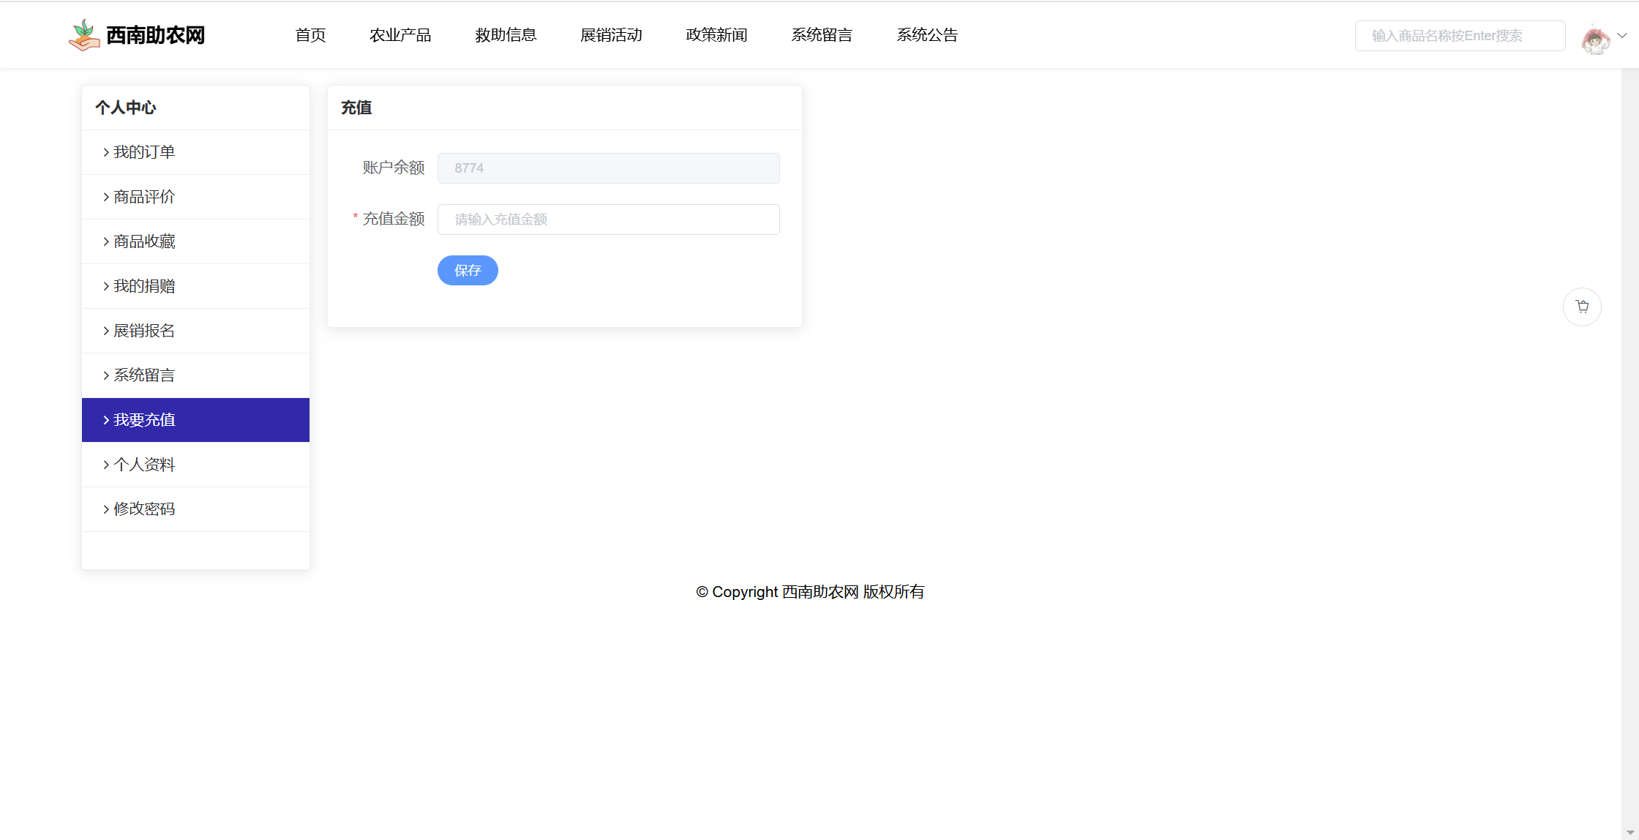Select 展销报名 in the sidebar
The image size is (1639, 840).
coord(144,331)
